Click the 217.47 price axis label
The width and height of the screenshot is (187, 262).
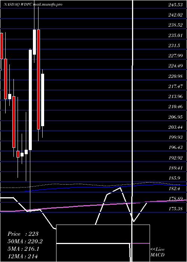[x=175, y=86]
